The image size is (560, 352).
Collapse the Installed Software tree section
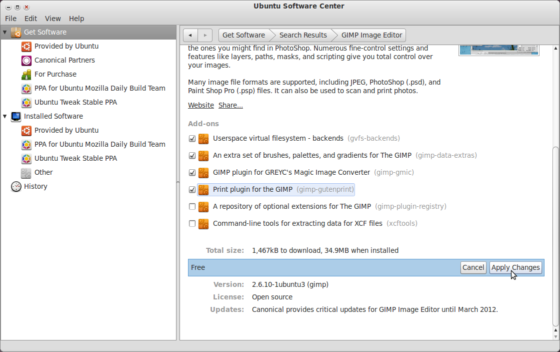pyautogui.click(x=4, y=116)
